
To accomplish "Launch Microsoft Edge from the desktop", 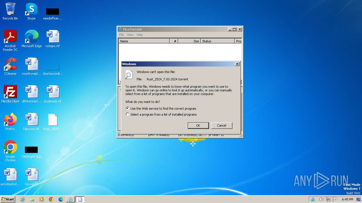I will pos(31,39).
